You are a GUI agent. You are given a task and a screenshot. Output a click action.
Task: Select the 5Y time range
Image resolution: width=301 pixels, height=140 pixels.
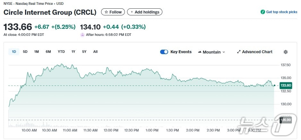coord(84,52)
